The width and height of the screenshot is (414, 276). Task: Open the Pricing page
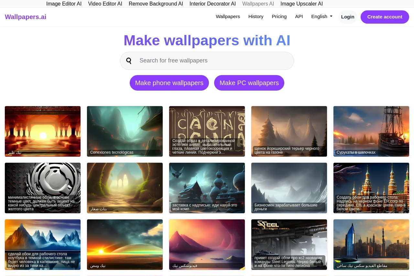tap(279, 17)
